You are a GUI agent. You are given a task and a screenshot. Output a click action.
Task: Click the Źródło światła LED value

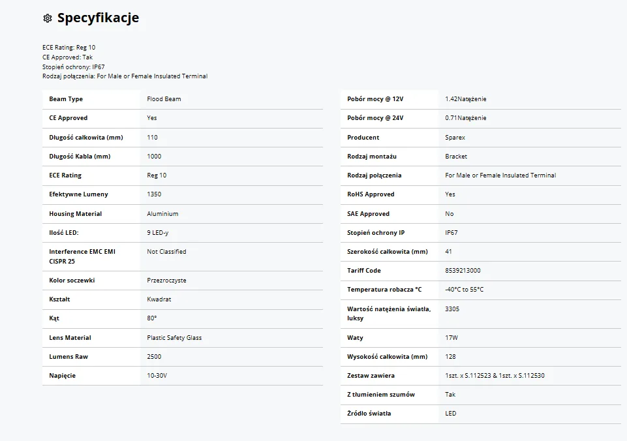450,414
